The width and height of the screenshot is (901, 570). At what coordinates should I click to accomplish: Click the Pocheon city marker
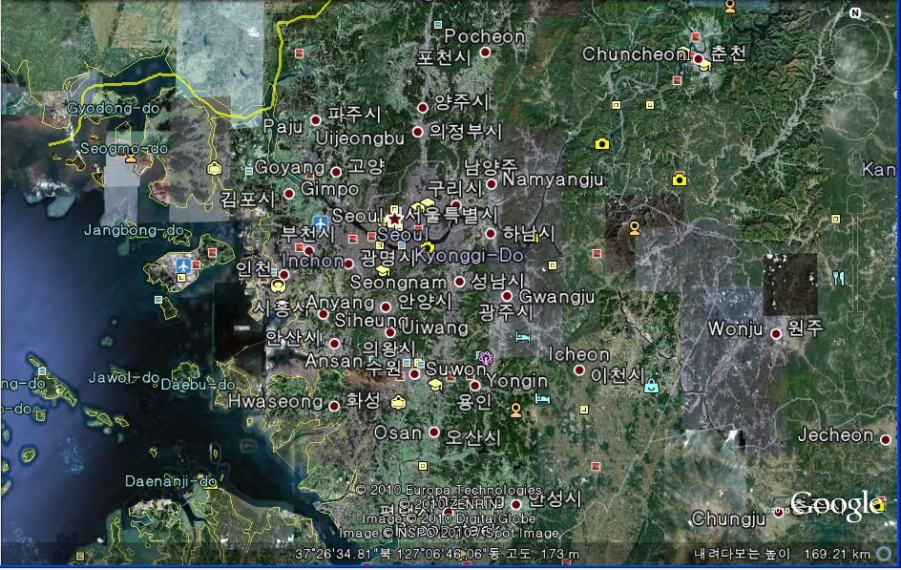tap(485, 53)
